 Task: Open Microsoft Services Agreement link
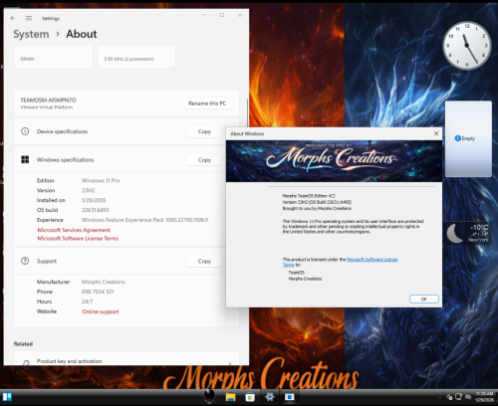pos(74,230)
